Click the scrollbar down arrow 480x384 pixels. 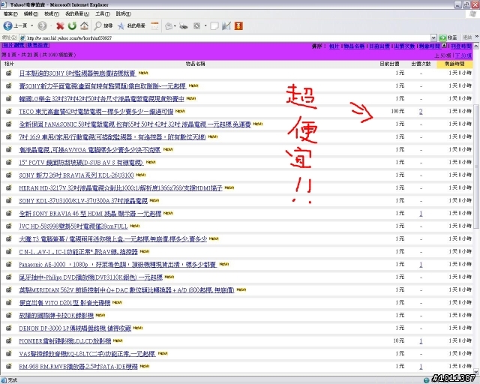(x=476, y=371)
